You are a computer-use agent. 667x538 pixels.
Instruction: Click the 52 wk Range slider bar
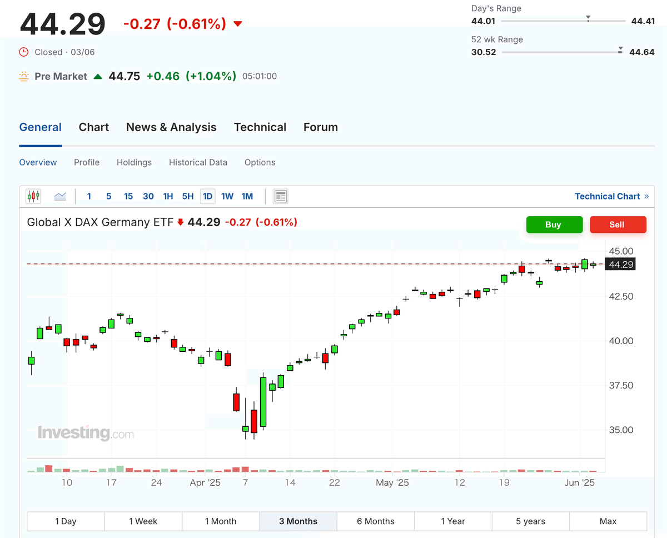pos(563,52)
